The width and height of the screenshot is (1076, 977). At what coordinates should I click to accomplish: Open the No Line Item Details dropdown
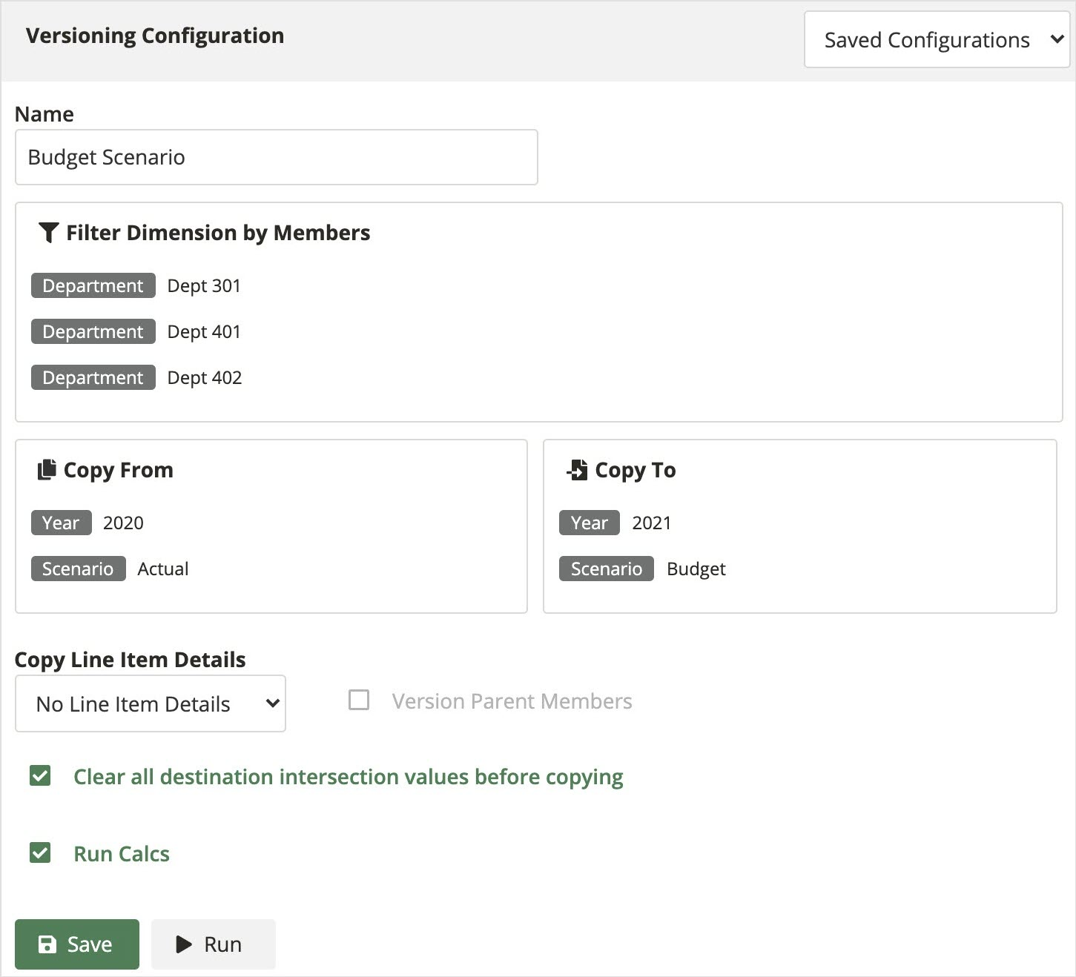pos(150,703)
